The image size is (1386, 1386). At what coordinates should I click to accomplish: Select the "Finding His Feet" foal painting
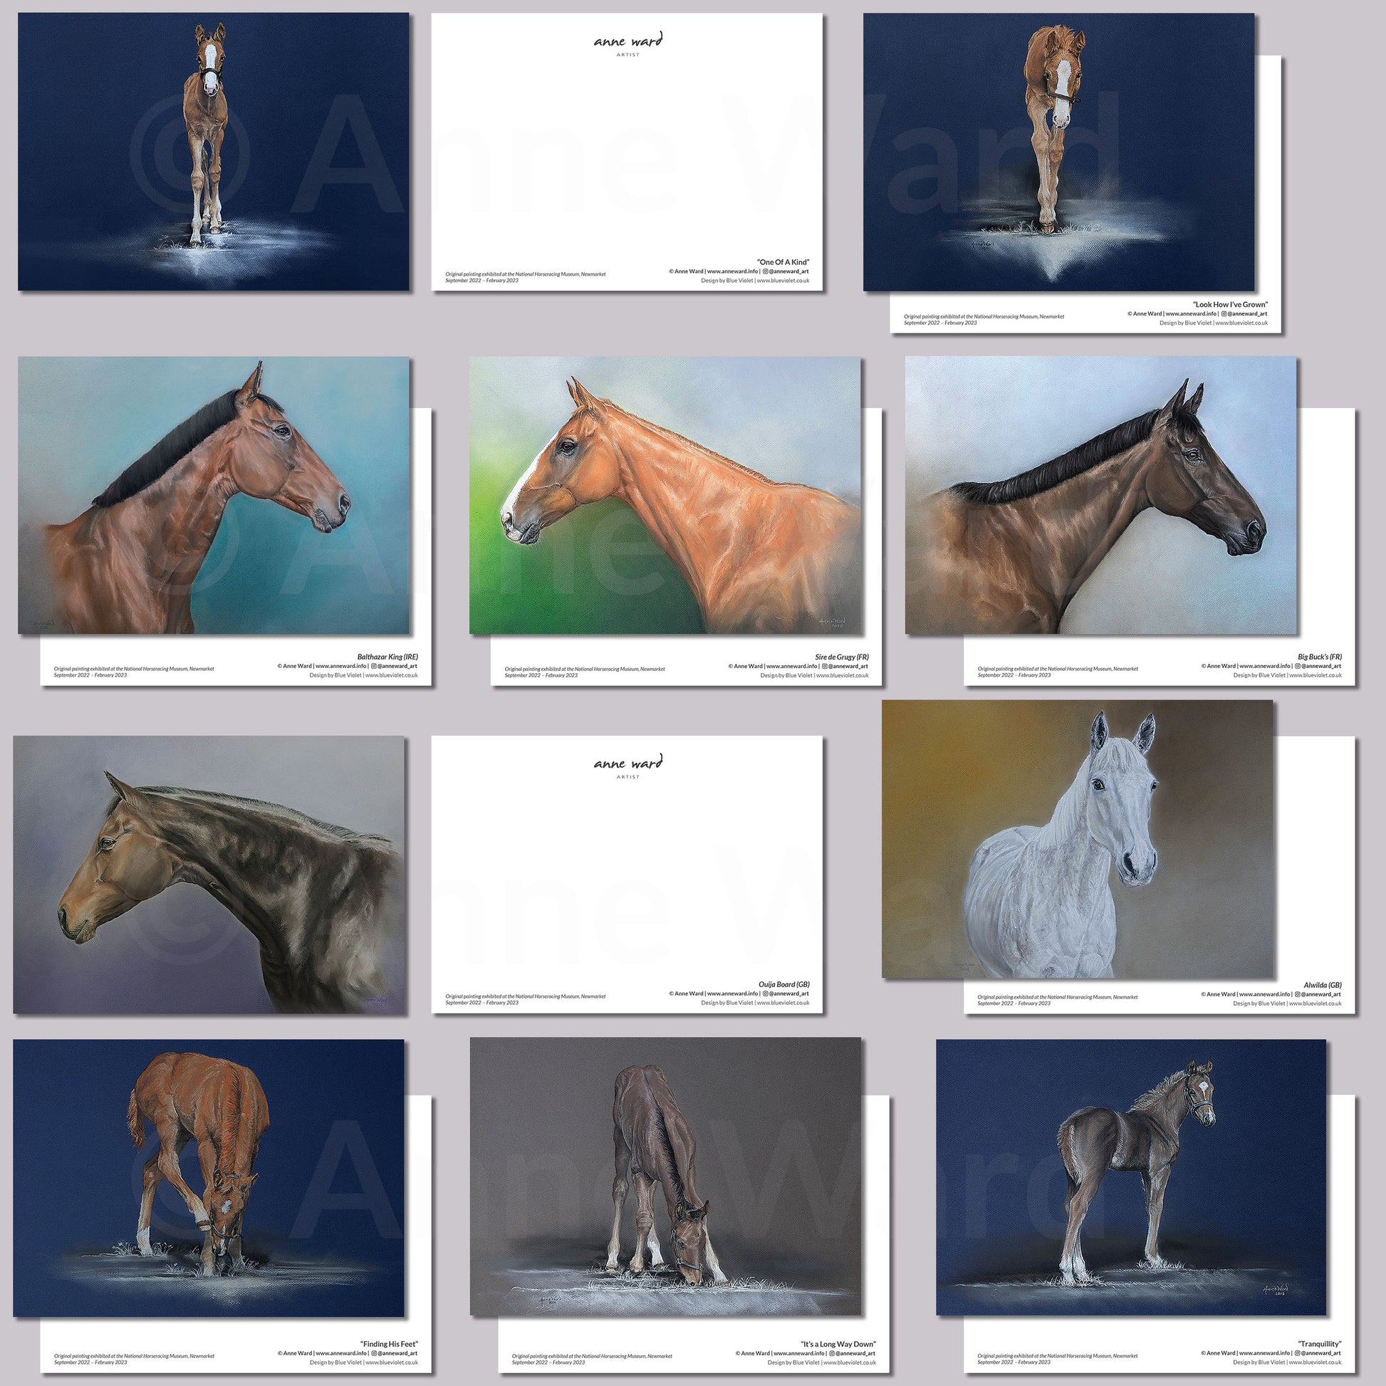[x=208, y=1177]
